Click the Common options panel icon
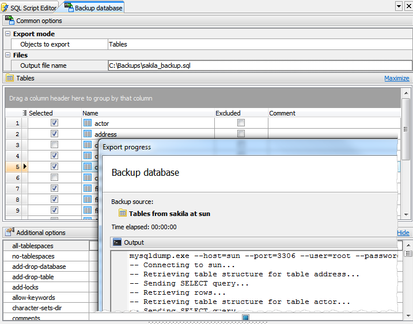 click(x=10, y=21)
